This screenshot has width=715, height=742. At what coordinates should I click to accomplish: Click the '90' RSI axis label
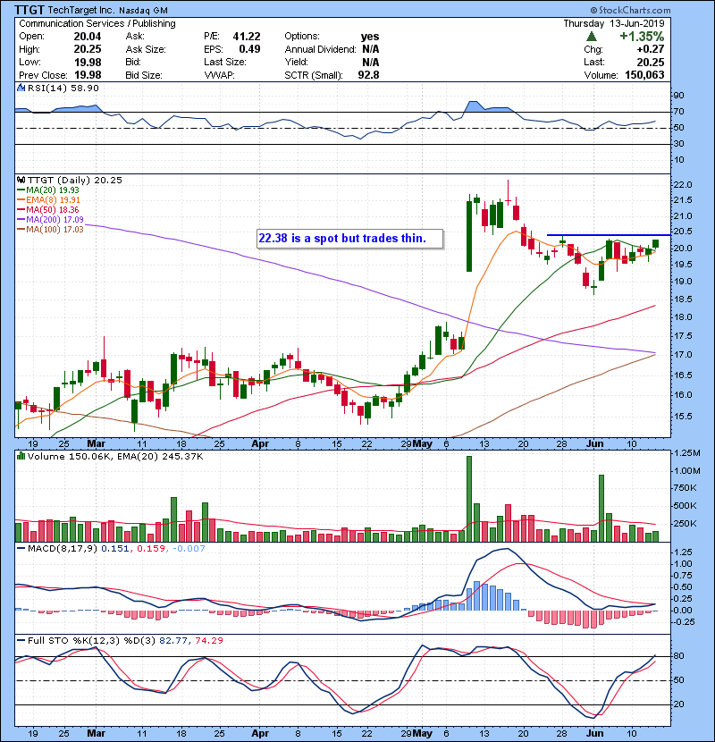point(678,95)
